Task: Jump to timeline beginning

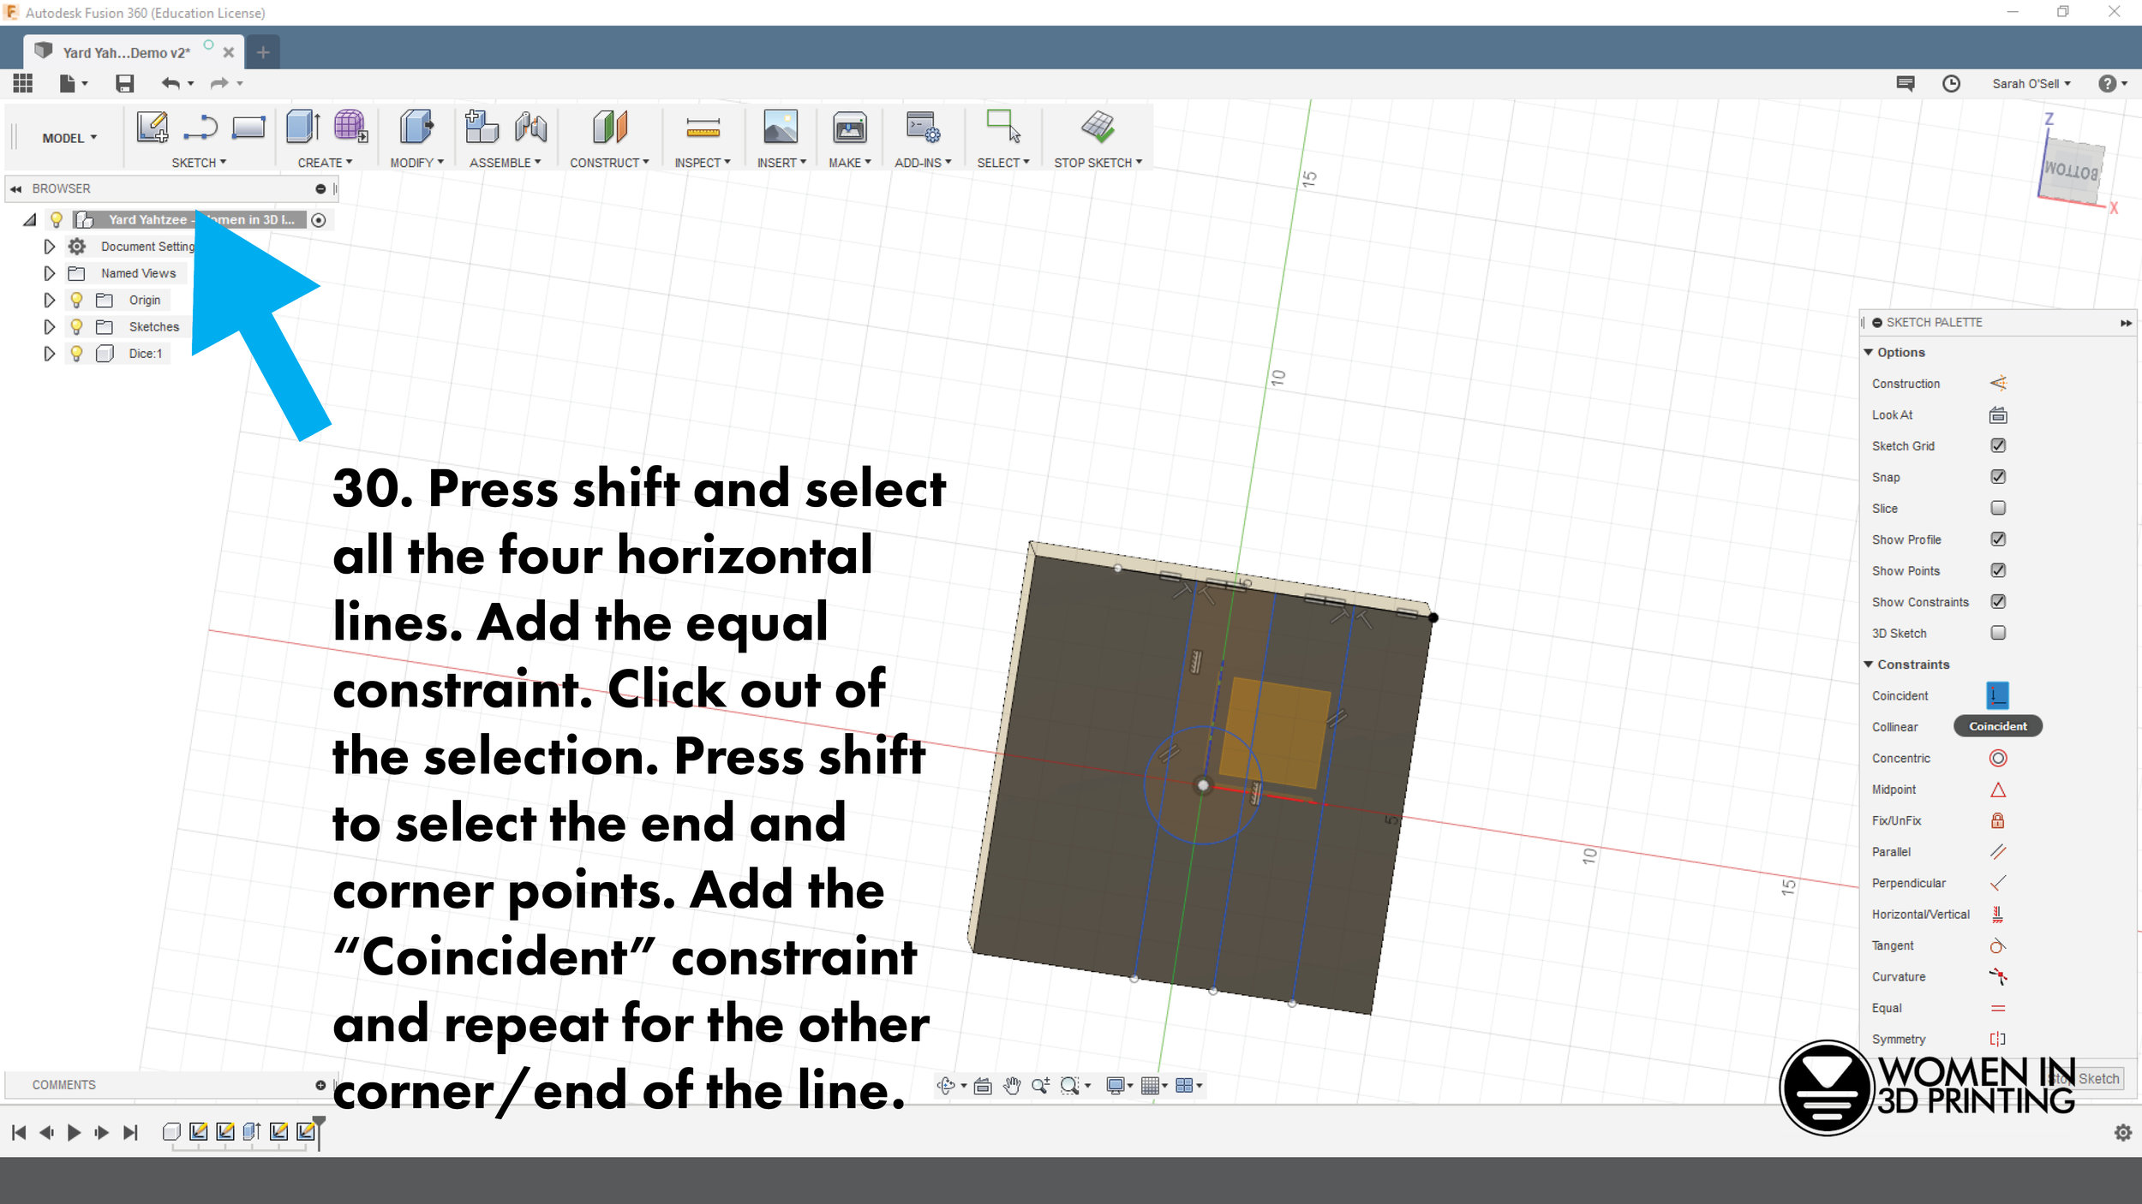Action: click(x=19, y=1133)
